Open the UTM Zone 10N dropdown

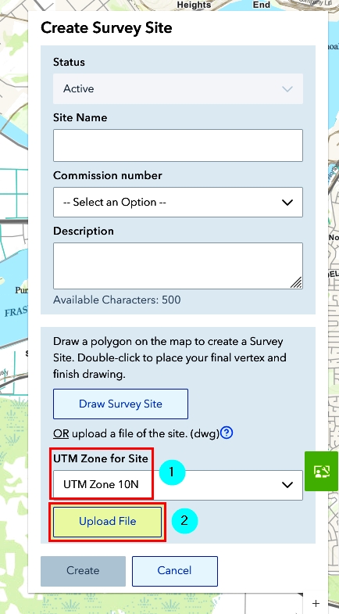point(178,485)
